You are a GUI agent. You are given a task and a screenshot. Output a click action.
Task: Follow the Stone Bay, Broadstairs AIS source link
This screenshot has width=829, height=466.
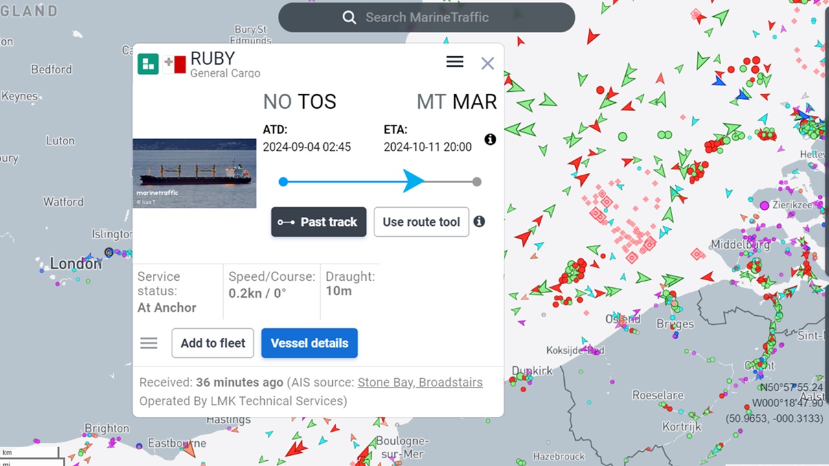tap(420, 382)
